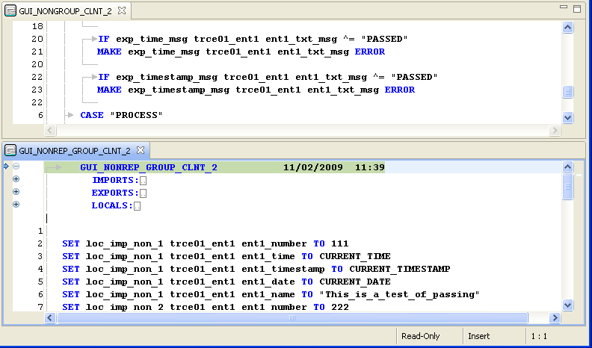
Task: Click SET ent1_timestamp TO CURRENT_TIMESTAMP statement
Action: click(x=256, y=269)
